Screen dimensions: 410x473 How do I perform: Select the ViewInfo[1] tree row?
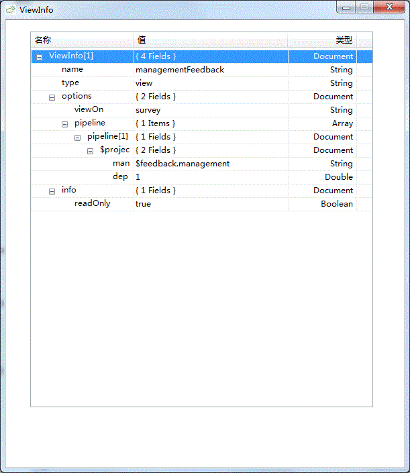coord(202,56)
